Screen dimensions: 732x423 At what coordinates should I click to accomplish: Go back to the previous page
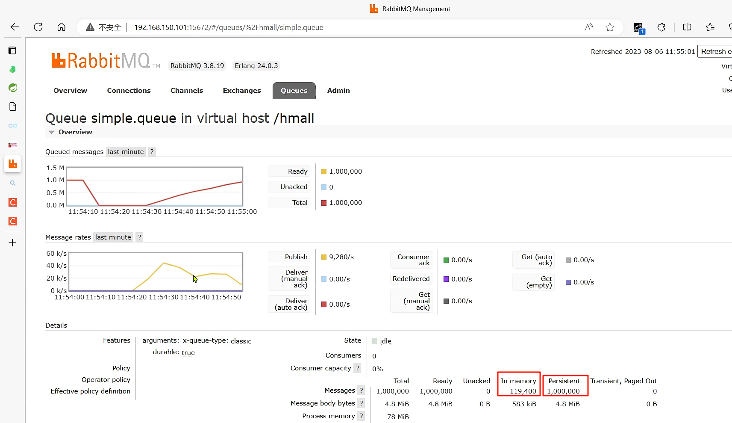click(15, 27)
